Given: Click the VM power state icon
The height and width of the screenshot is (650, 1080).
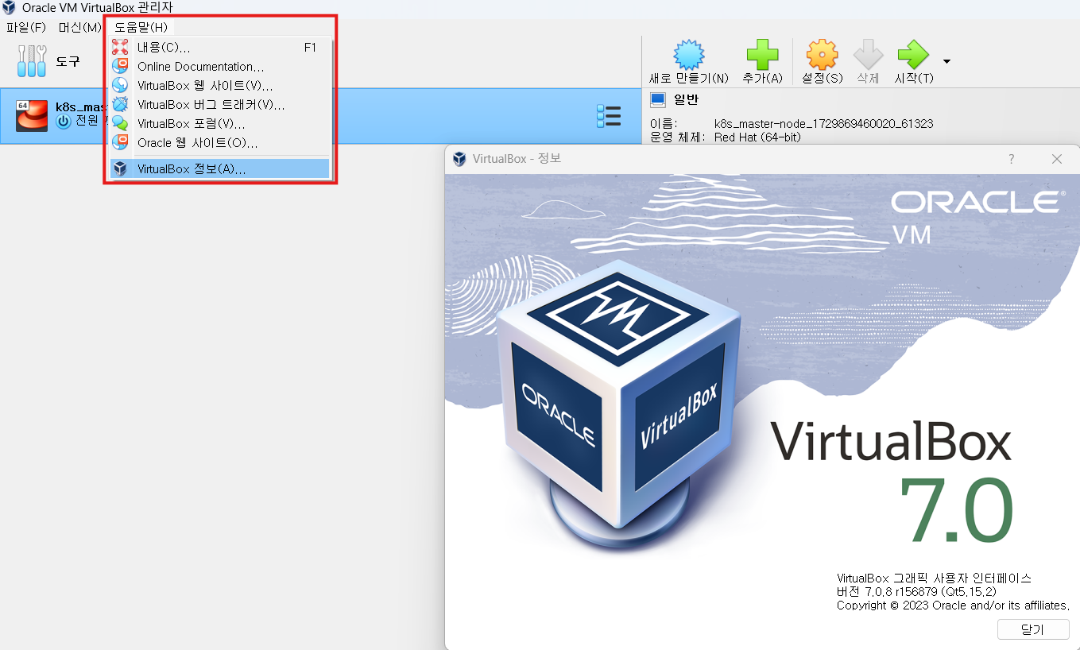Looking at the screenshot, I should [x=64, y=122].
